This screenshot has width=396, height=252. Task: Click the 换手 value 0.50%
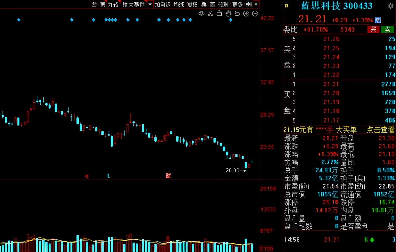tap(386, 170)
